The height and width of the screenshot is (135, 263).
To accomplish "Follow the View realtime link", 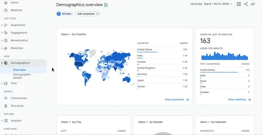I will 239,99.
